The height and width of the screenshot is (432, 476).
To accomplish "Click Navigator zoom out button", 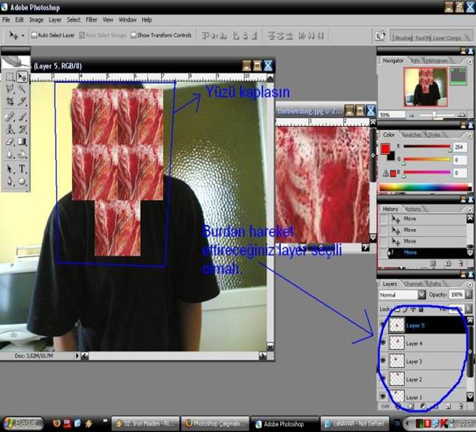I will 412,116.
